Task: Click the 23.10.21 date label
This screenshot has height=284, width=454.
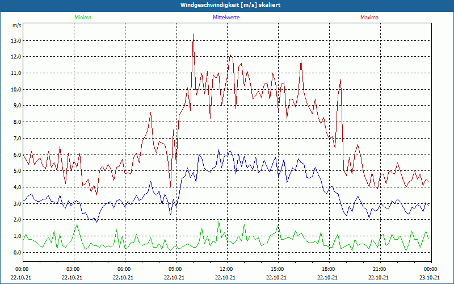Action: [x=430, y=277]
